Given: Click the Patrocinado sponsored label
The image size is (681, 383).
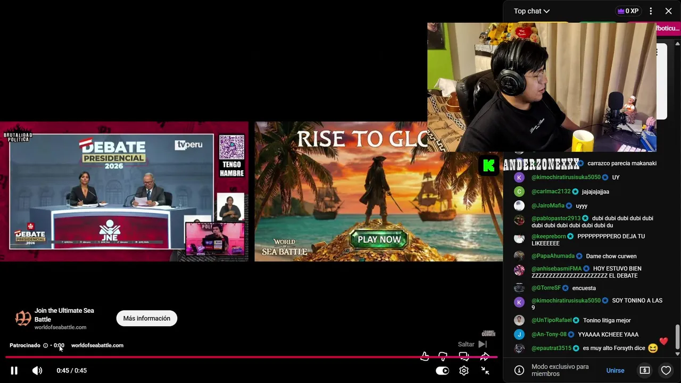Looking at the screenshot, I should [x=25, y=345].
